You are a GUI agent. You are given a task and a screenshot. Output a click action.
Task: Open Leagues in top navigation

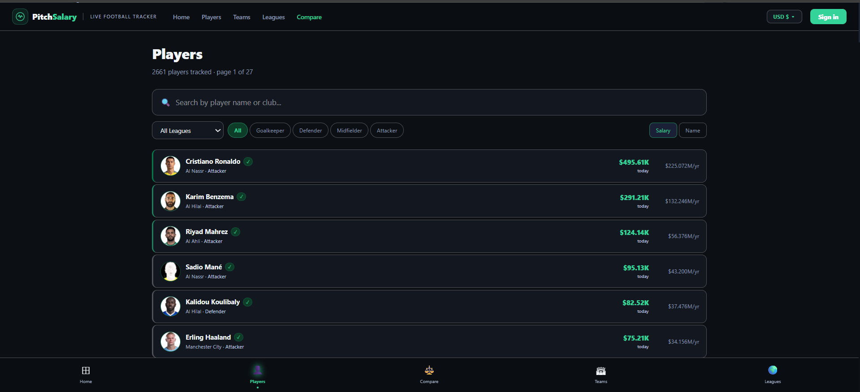tap(274, 17)
